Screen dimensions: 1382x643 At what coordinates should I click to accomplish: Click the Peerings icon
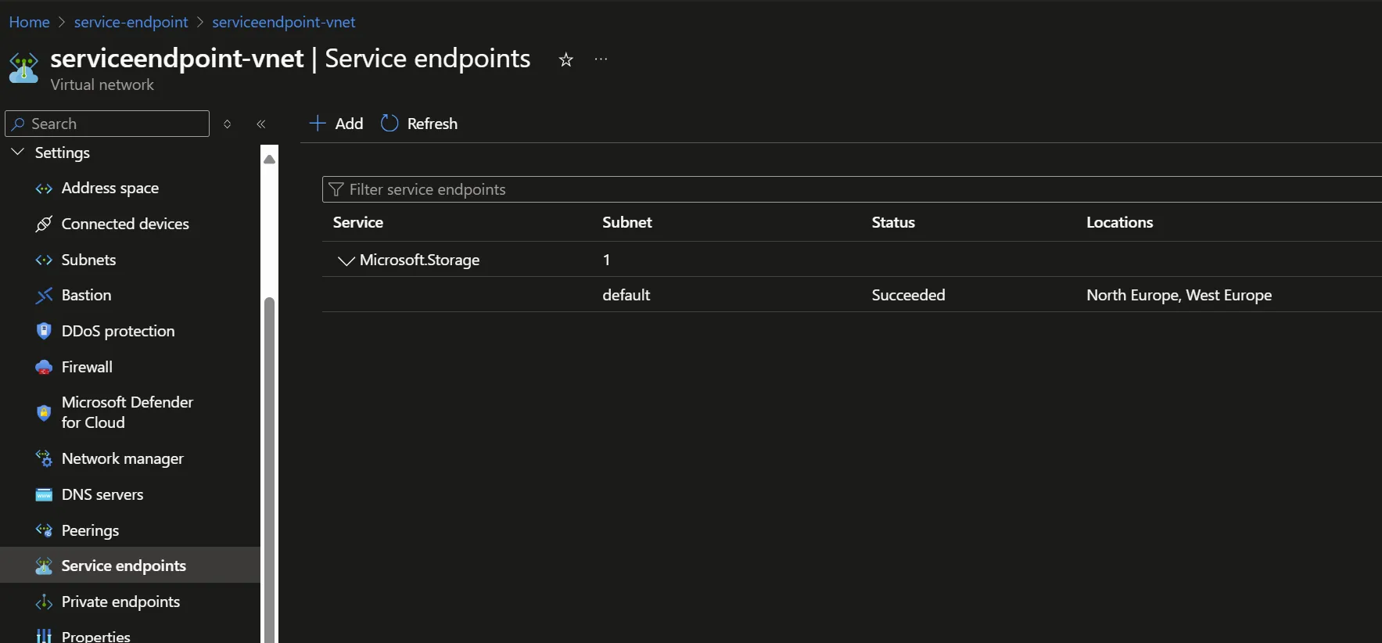pos(44,530)
